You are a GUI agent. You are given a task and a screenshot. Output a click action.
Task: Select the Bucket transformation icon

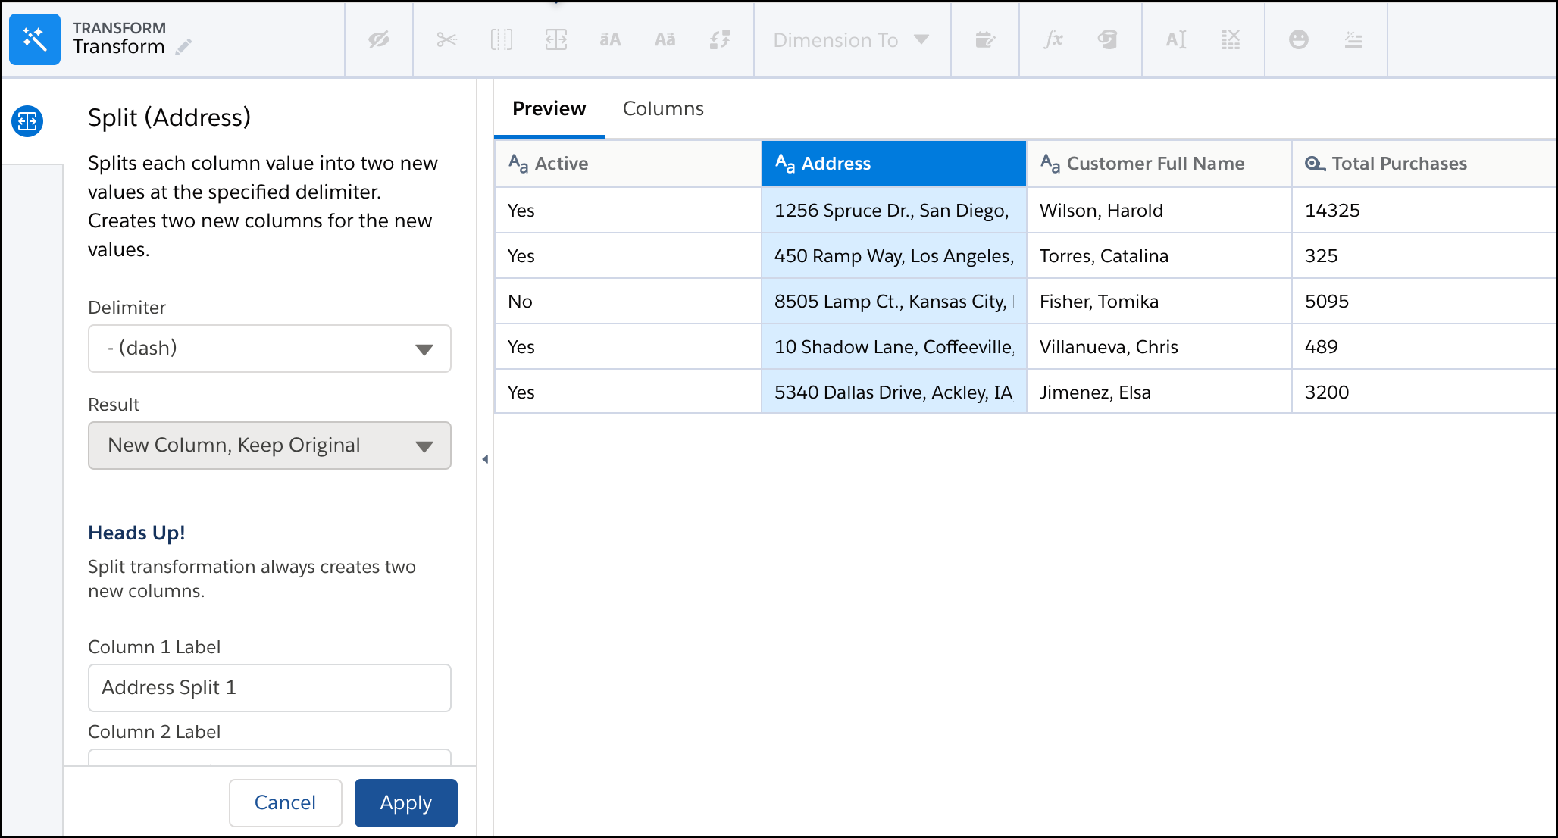(x=1108, y=39)
